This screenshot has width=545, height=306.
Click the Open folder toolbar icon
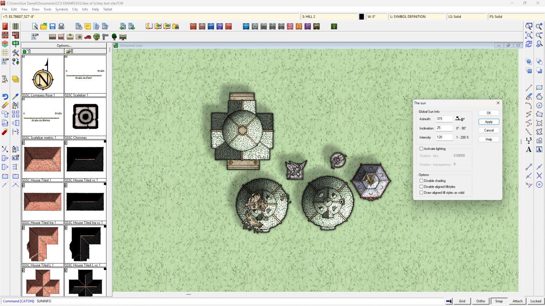pyautogui.click(x=44, y=26)
